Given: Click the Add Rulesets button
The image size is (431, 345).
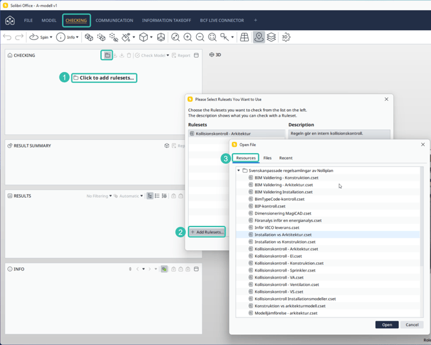Looking at the screenshot, I should (207, 232).
